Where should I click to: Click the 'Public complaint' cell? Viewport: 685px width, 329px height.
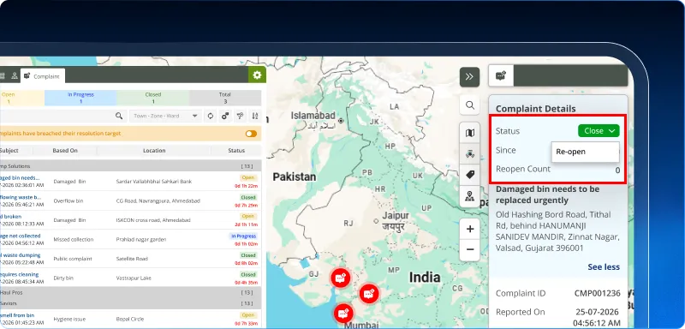point(73,259)
